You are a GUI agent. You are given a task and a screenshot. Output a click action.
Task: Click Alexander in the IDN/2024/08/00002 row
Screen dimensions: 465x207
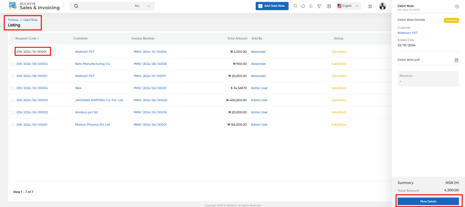click(258, 64)
